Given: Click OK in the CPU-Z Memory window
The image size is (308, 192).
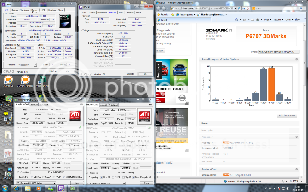Looking at the screenshot, I should click(x=145, y=74).
